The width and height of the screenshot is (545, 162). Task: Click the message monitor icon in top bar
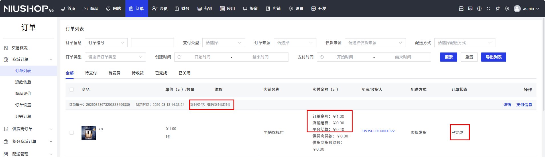tap(470, 9)
